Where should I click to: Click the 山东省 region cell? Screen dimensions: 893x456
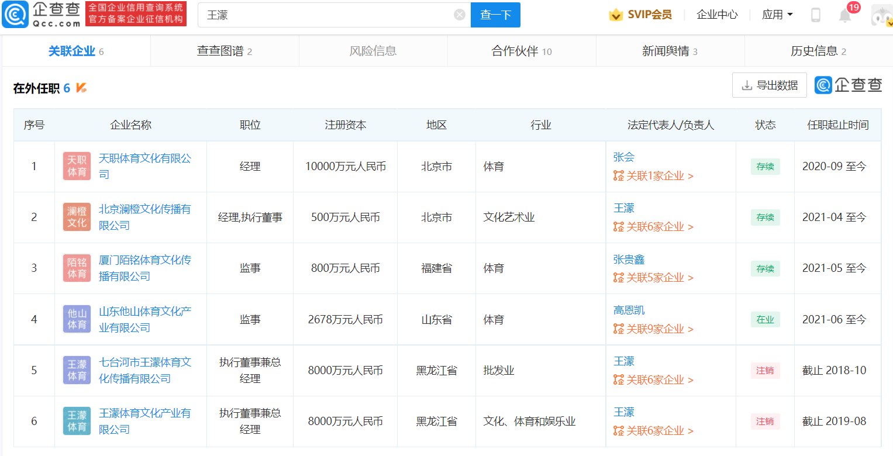tap(436, 319)
